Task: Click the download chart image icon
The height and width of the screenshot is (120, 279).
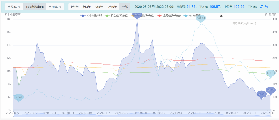Action: point(221,15)
